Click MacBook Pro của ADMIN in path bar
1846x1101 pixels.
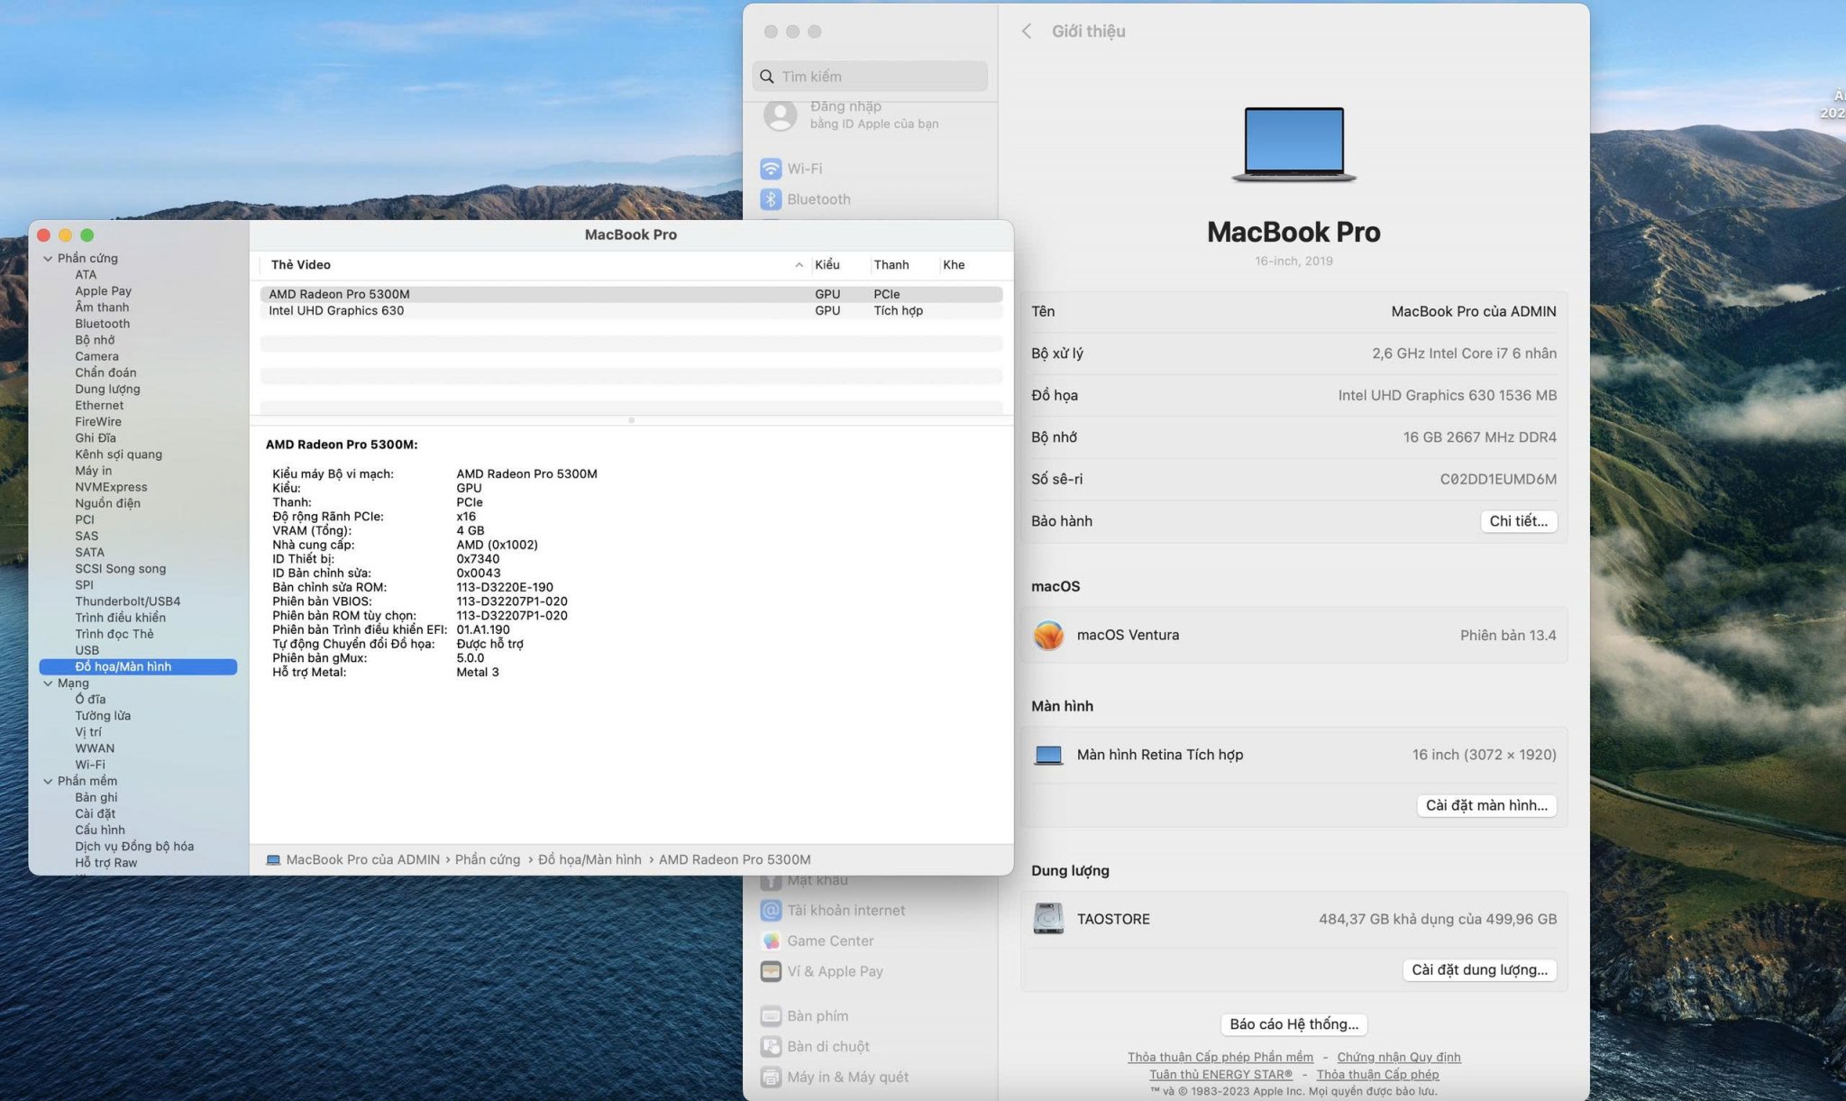(362, 860)
